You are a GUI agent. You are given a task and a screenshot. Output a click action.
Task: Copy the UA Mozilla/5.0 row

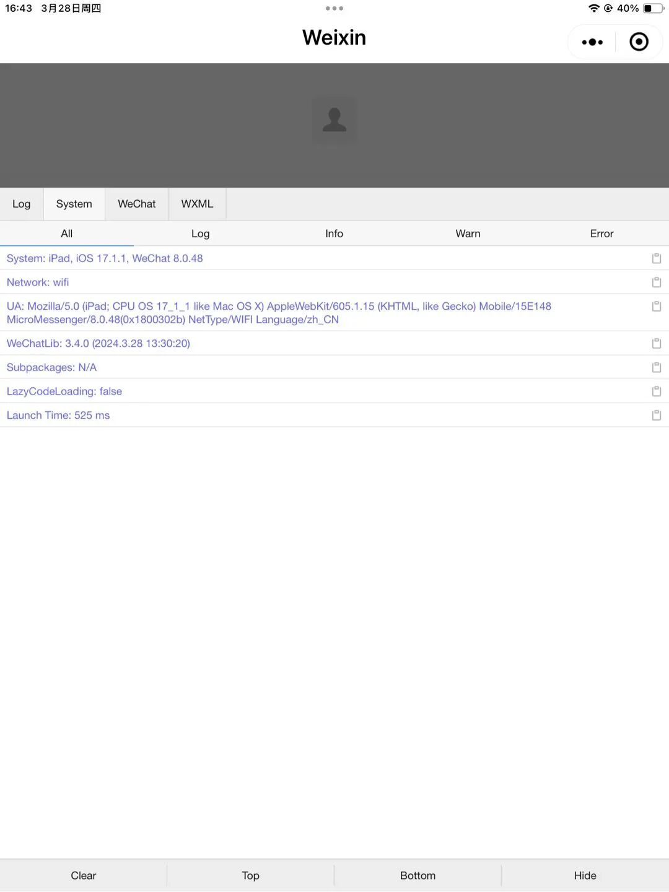(x=657, y=306)
